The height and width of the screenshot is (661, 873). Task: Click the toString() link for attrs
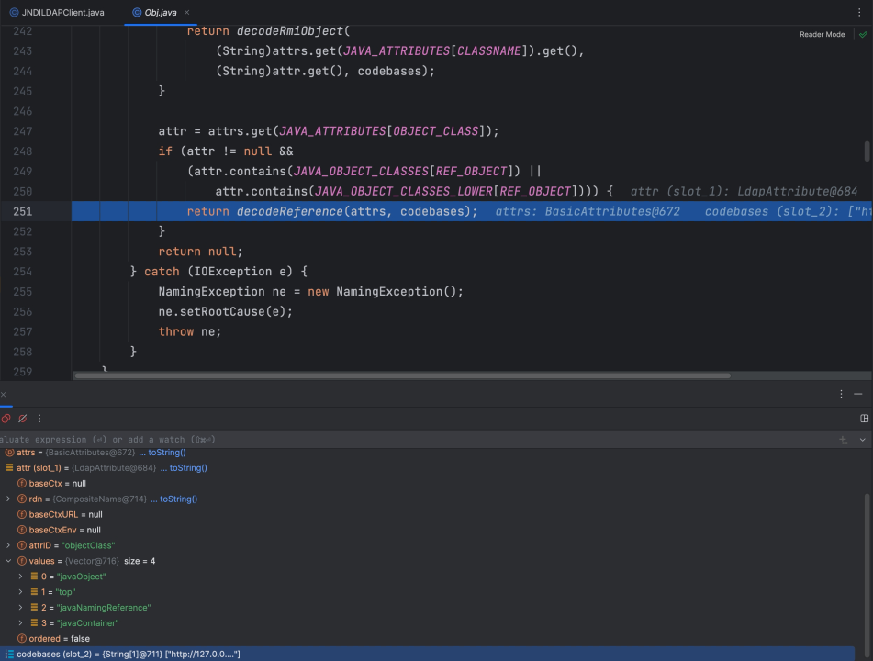coord(167,452)
